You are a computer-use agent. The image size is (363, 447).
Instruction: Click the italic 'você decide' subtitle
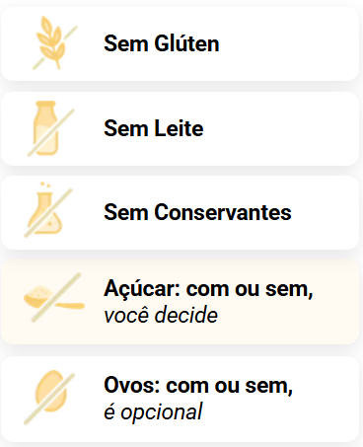tap(161, 315)
